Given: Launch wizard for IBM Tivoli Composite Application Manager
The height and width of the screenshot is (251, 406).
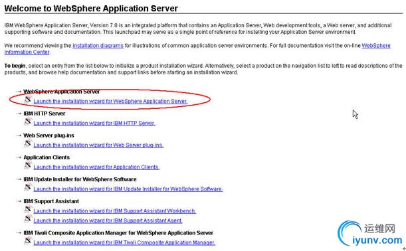Looking at the screenshot, I should [x=124, y=242].
